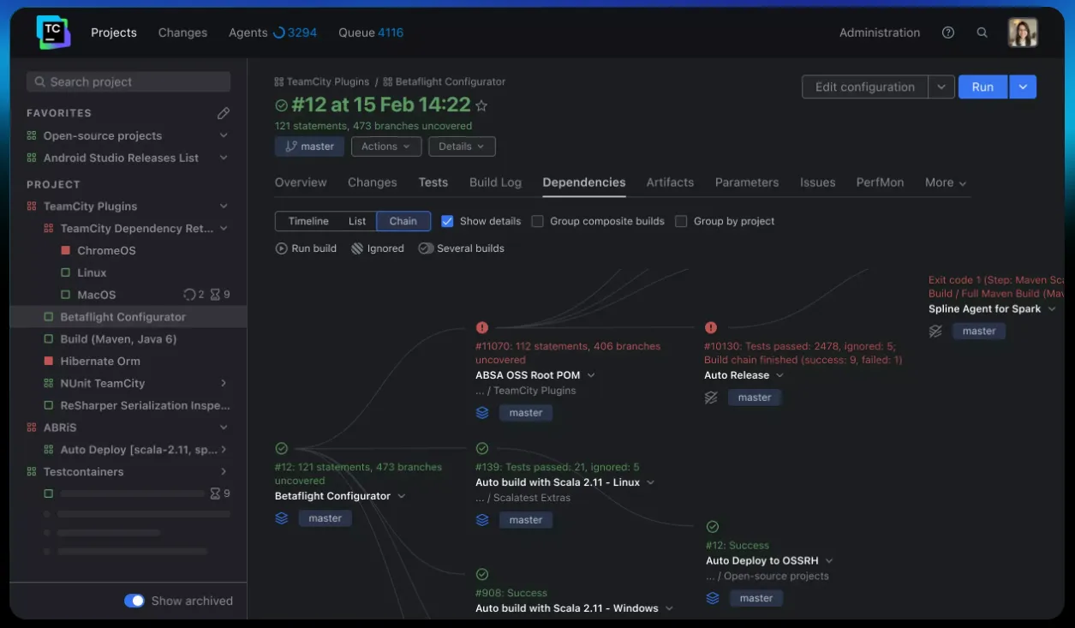Click the red error icon above ABSA OSS Root POM
This screenshot has width=1075, height=628.
tap(482, 327)
